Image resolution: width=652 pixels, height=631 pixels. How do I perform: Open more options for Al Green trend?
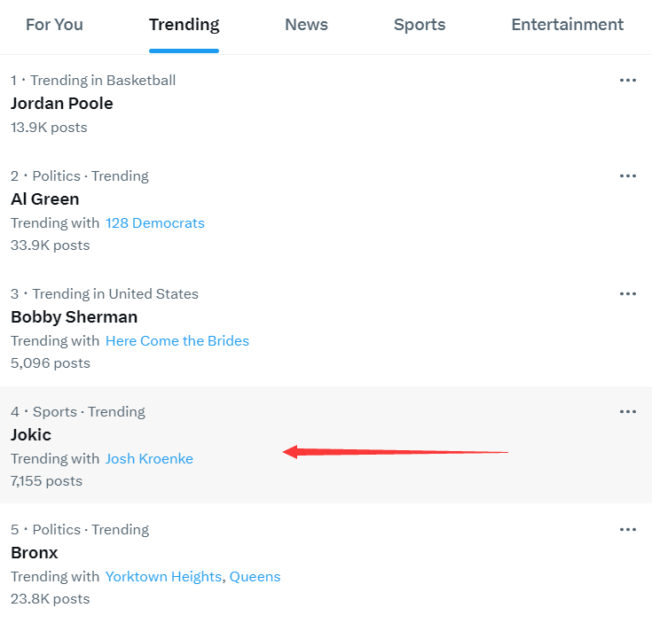(x=628, y=175)
